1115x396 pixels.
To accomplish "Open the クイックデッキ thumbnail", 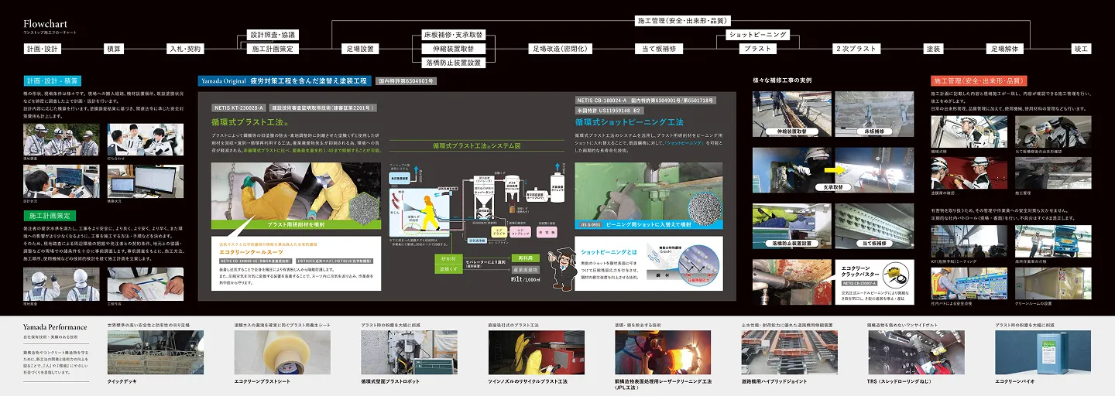I will coord(155,353).
